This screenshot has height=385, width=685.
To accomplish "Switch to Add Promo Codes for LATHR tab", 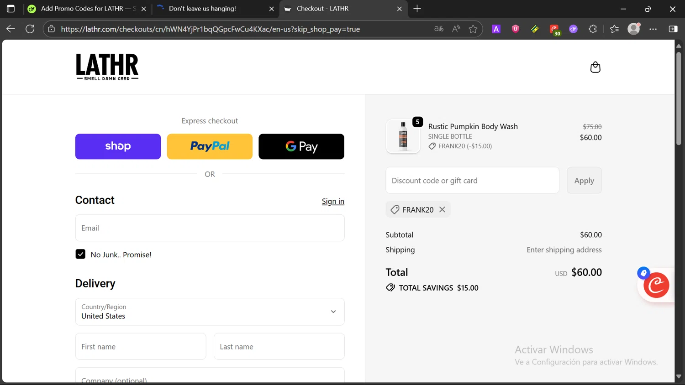I will 87,9.
